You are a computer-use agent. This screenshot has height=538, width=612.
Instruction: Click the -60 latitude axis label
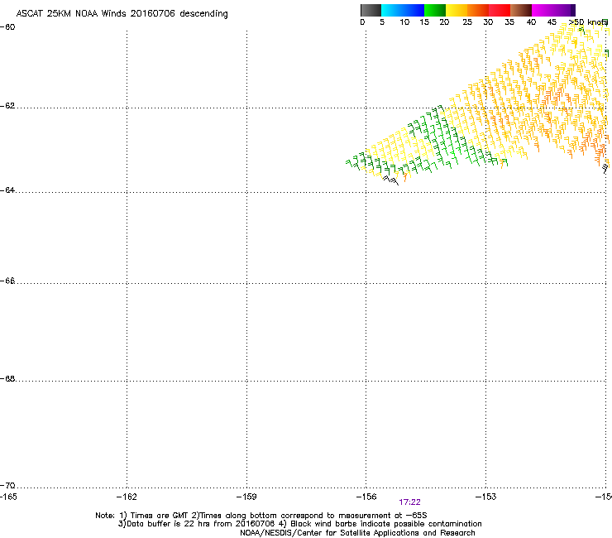coord(7,27)
